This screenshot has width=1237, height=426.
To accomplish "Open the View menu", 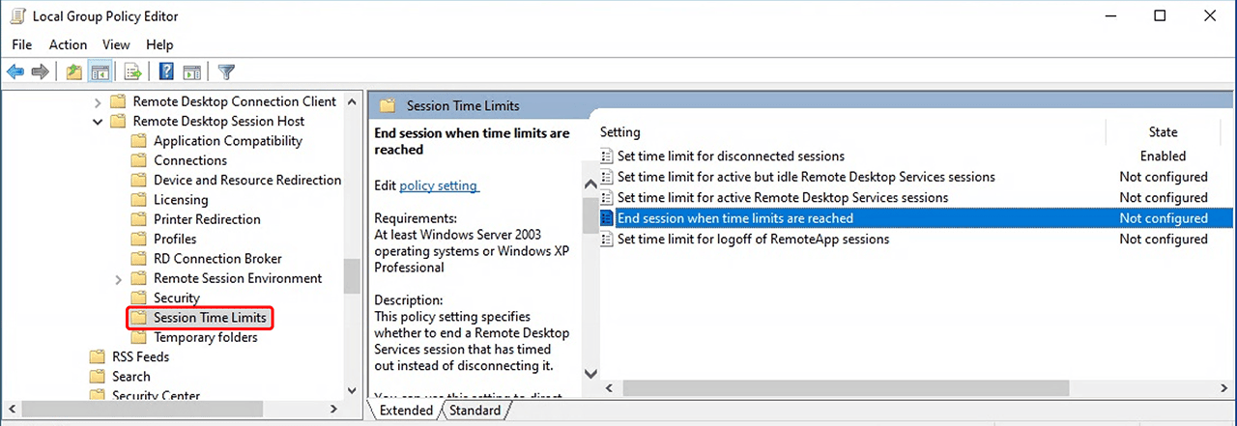I will 116,44.
